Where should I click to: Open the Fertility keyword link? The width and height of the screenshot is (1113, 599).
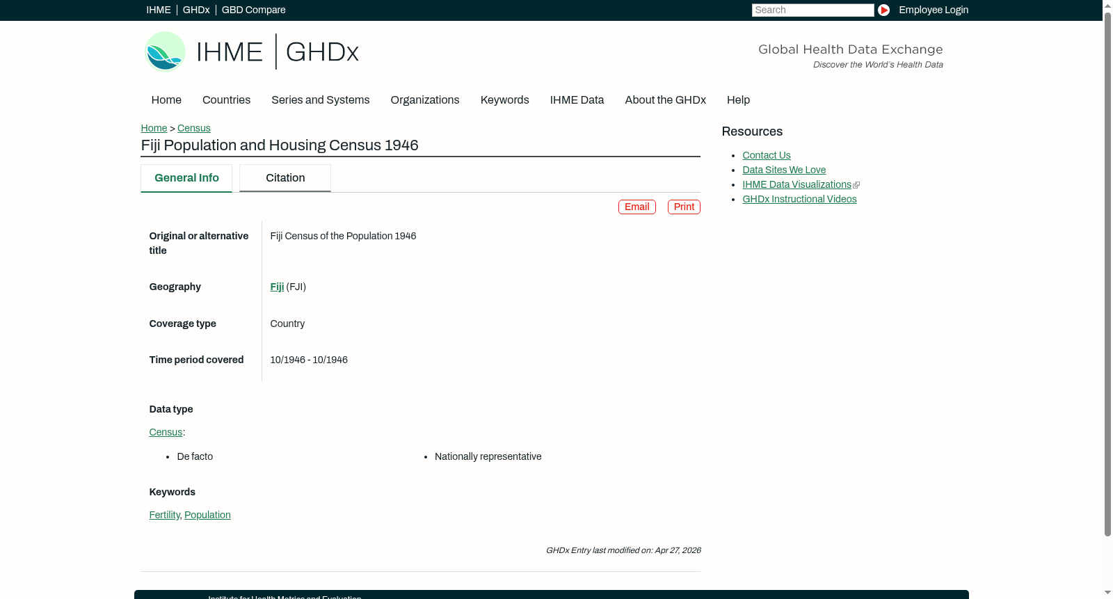click(164, 516)
